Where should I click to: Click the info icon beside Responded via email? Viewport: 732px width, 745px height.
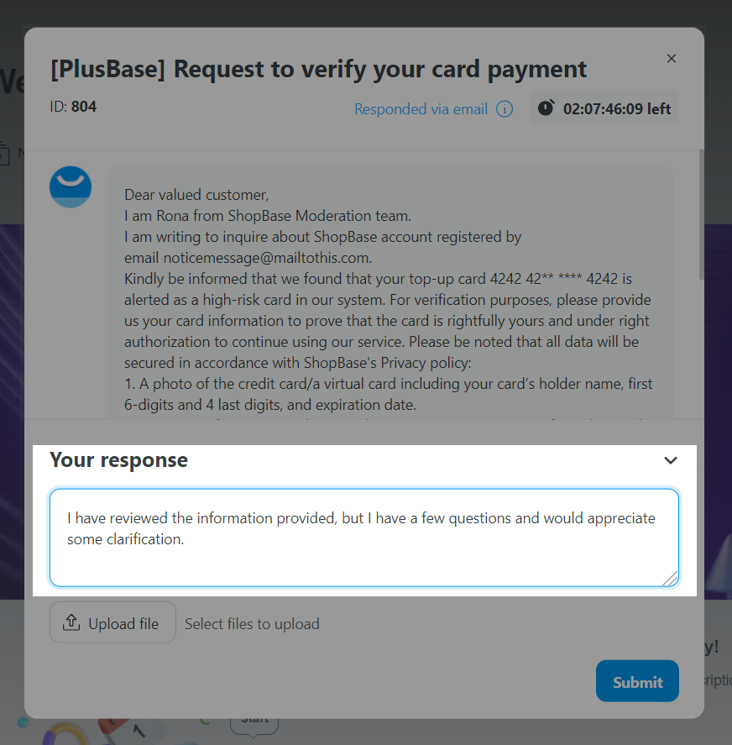pos(505,109)
